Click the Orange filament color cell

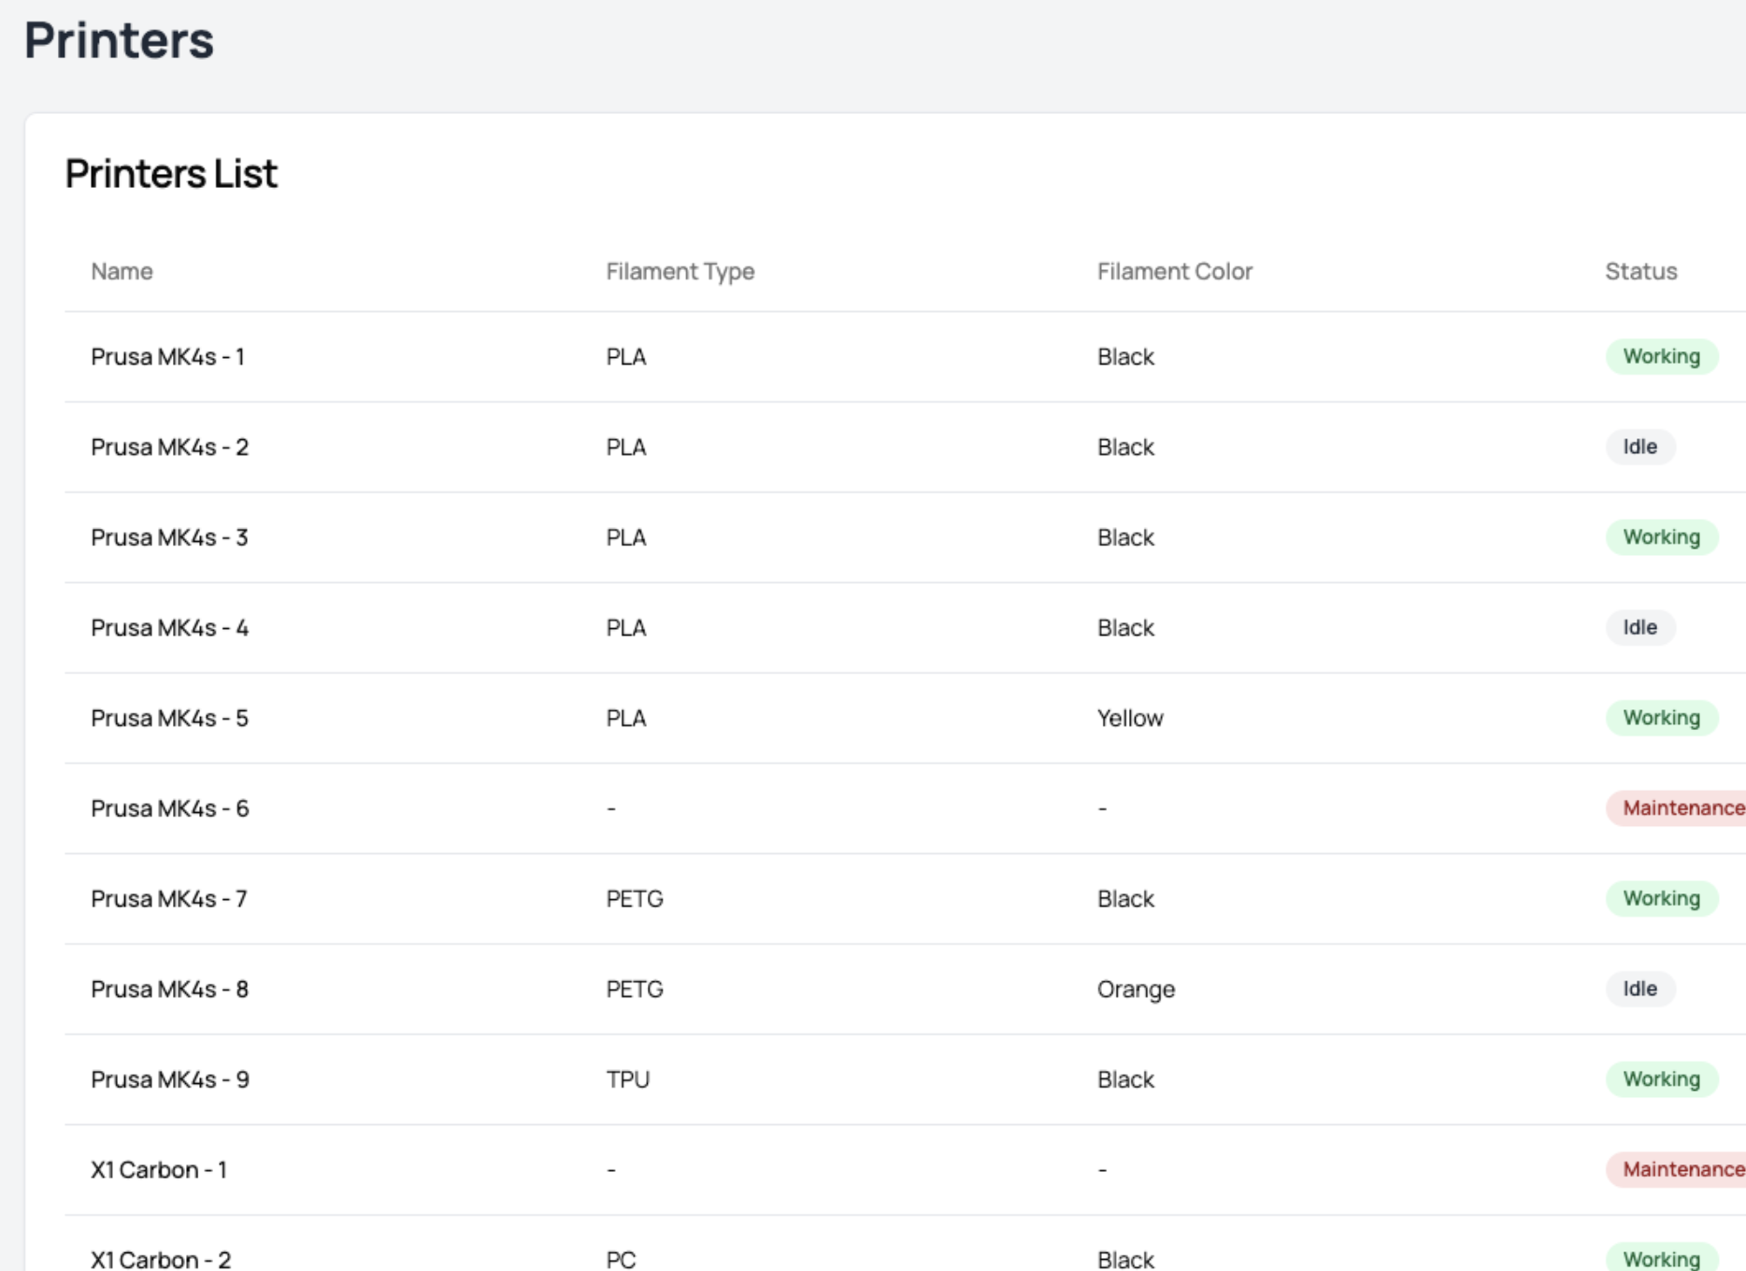(1136, 990)
